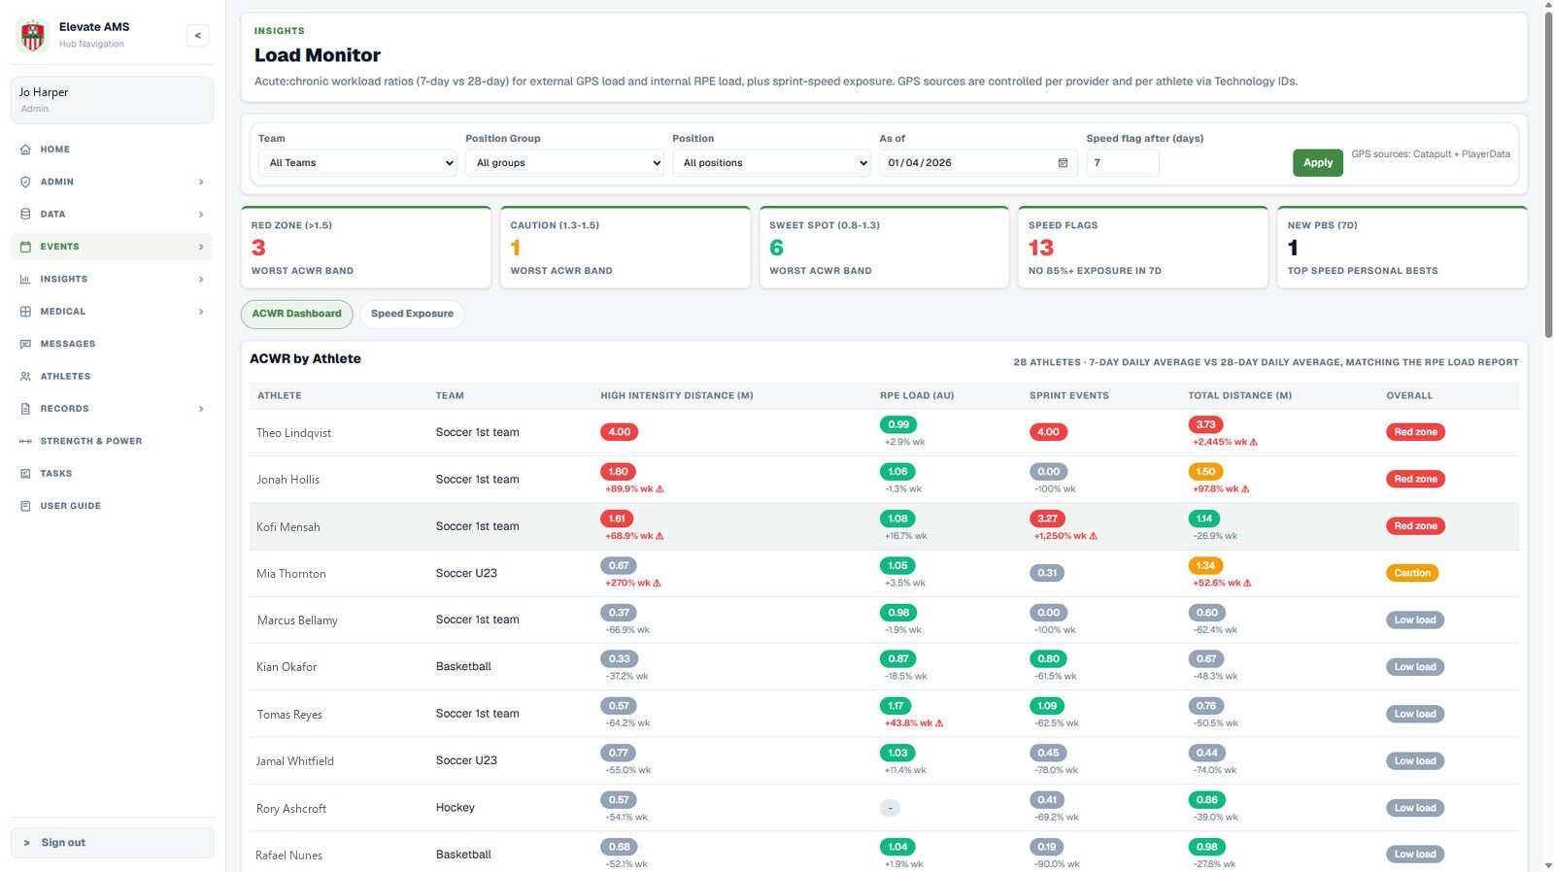Open the date picker calendar icon
Viewport: 1554px width, 872px height.
click(1063, 163)
